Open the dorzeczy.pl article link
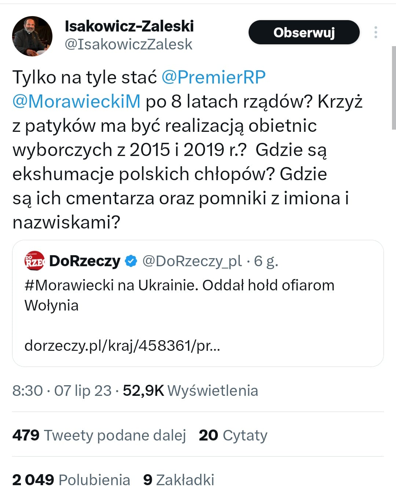 tap(122, 345)
